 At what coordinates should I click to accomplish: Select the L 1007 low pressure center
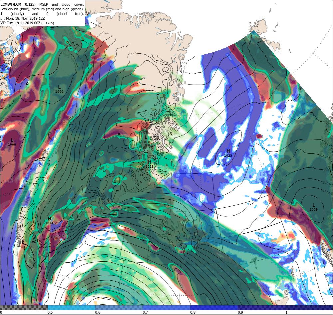pyautogui.click(x=183, y=60)
